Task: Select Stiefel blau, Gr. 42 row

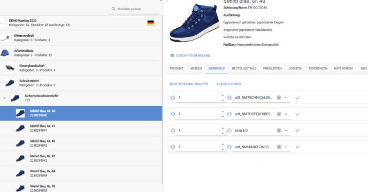Action: 81,143
